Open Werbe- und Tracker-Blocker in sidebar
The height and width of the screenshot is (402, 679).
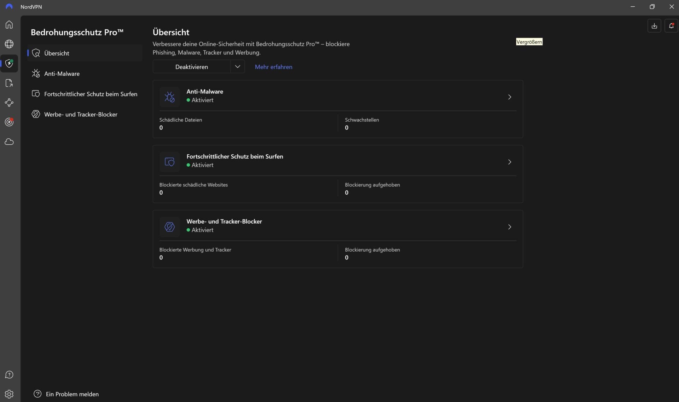(x=85, y=114)
